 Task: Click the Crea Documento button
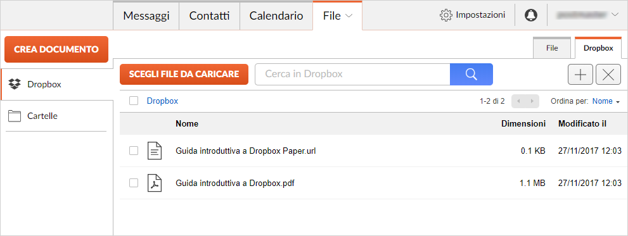pyautogui.click(x=56, y=49)
